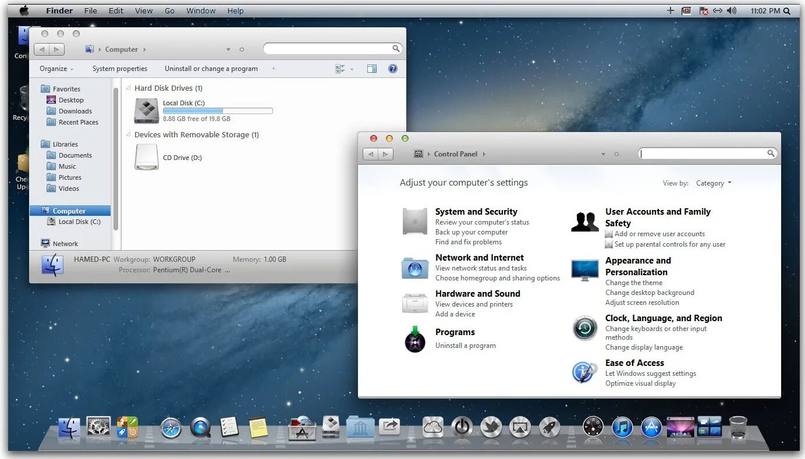Open the Organize dropdown menu
Image resolution: width=805 pixels, height=459 pixels.
(x=56, y=69)
